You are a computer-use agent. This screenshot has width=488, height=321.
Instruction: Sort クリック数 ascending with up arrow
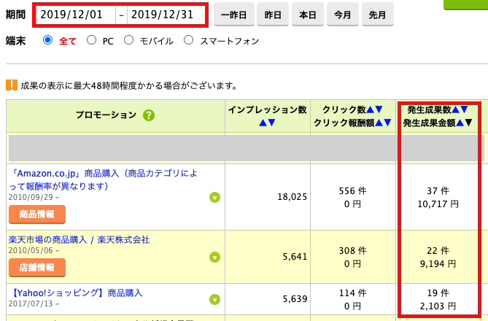click(369, 109)
